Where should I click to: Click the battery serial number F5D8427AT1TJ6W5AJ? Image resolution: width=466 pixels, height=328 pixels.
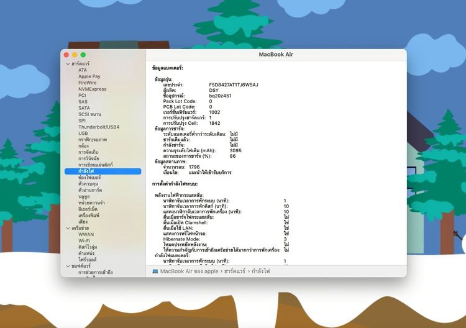coord(233,84)
